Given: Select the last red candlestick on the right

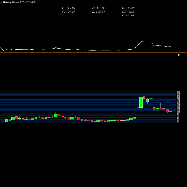Looking at the screenshot, I should click(x=171, y=111).
